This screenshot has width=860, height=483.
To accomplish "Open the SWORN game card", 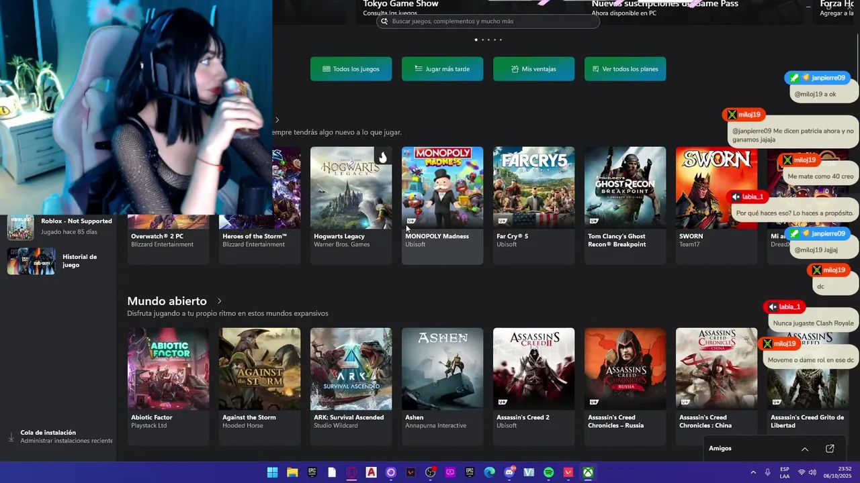I will (716, 205).
